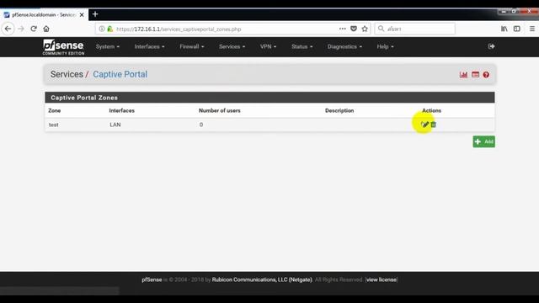The image size is (539, 303).
Task: Go to browser home page
Action: click(46, 29)
